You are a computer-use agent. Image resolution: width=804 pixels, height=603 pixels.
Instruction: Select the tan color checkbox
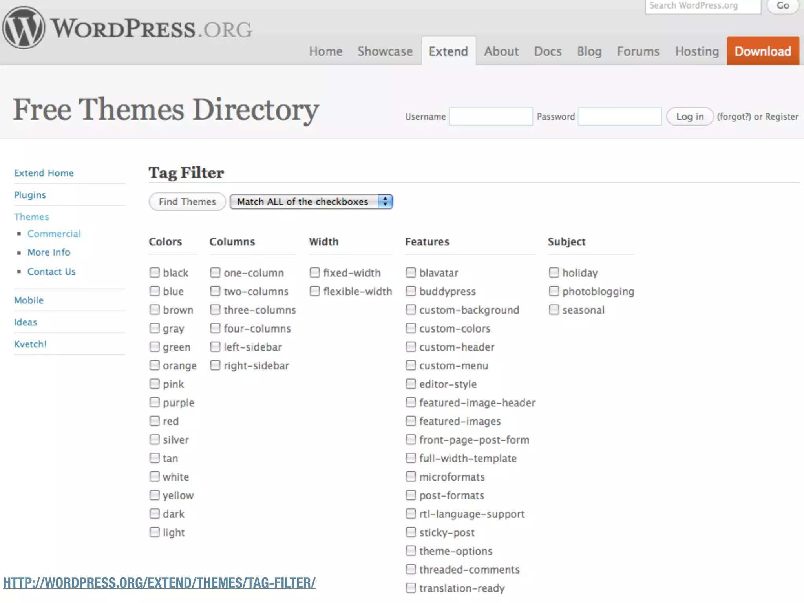tap(155, 458)
